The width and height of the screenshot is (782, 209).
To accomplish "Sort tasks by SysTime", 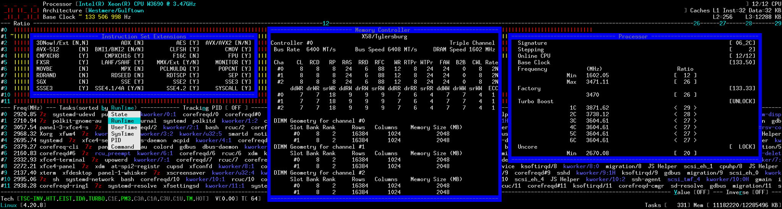I will pos(124,134).
